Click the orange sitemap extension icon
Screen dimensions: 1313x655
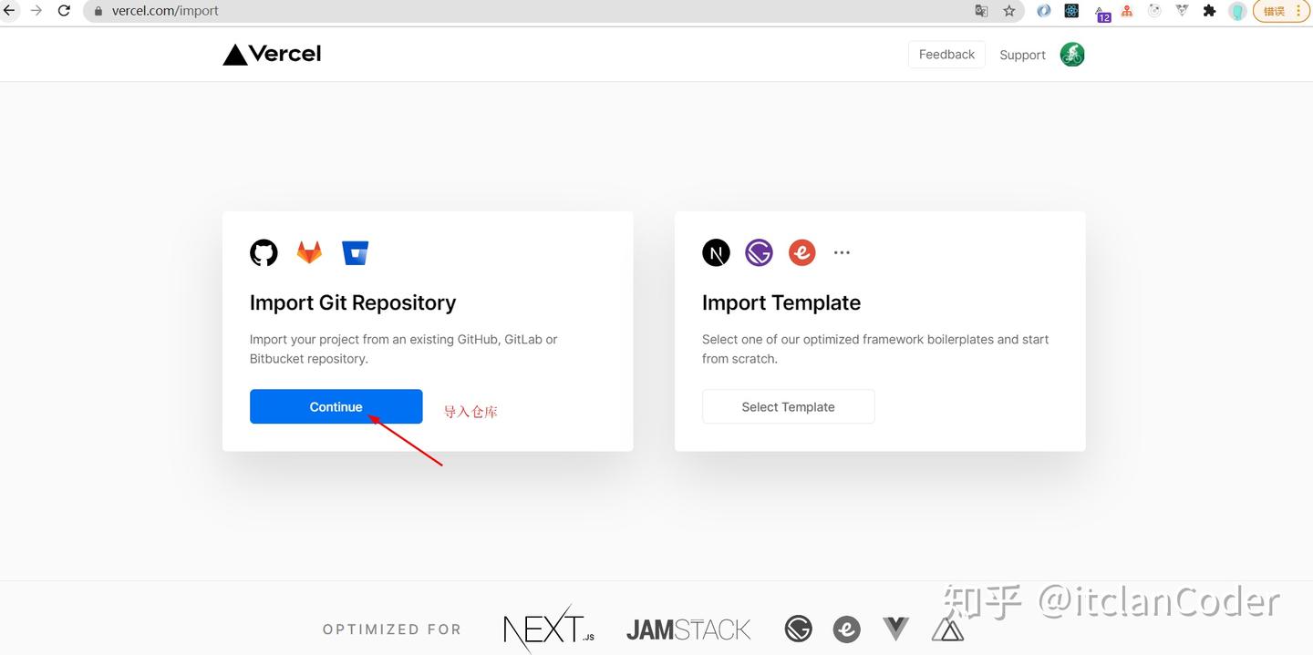coord(1127,11)
